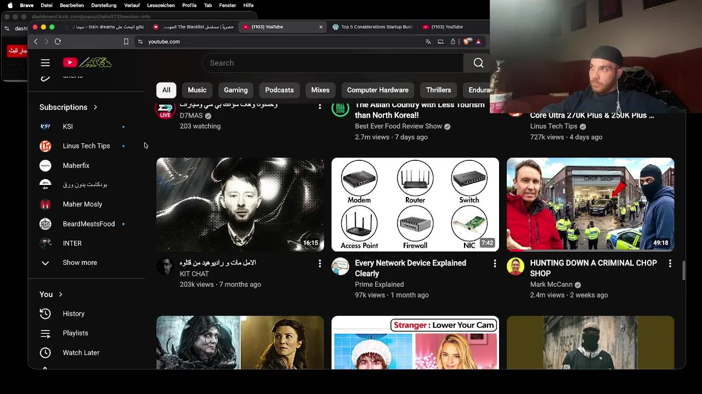The image size is (702, 394).
Task: Open the Verlauf menu in menu bar
Action: coord(132,5)
